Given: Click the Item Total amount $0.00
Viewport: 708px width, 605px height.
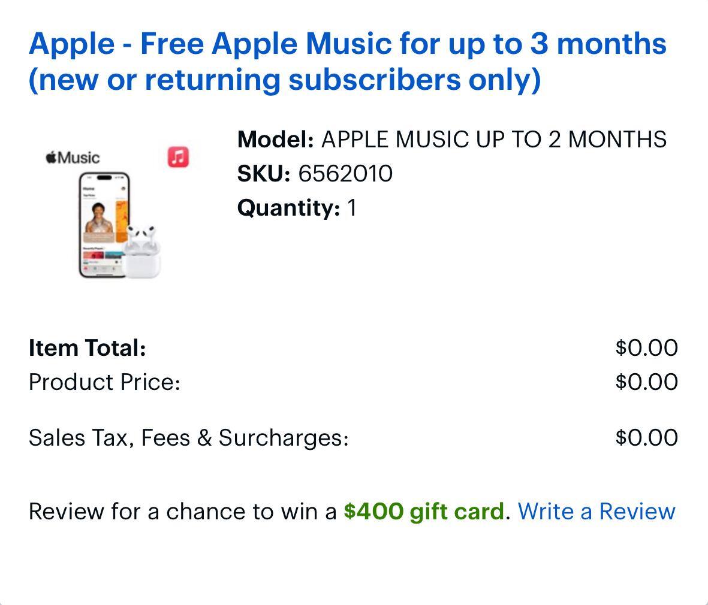Looking at the screenshot, I should click(646, 347).
